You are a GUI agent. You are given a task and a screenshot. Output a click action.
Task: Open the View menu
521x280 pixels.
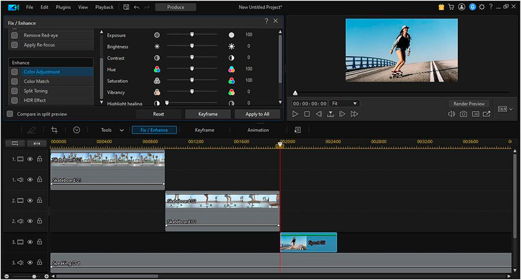(x=83, y=7)
